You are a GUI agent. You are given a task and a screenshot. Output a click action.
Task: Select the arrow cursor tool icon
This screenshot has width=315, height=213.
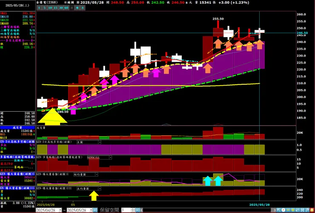click(x=279, y=210)
